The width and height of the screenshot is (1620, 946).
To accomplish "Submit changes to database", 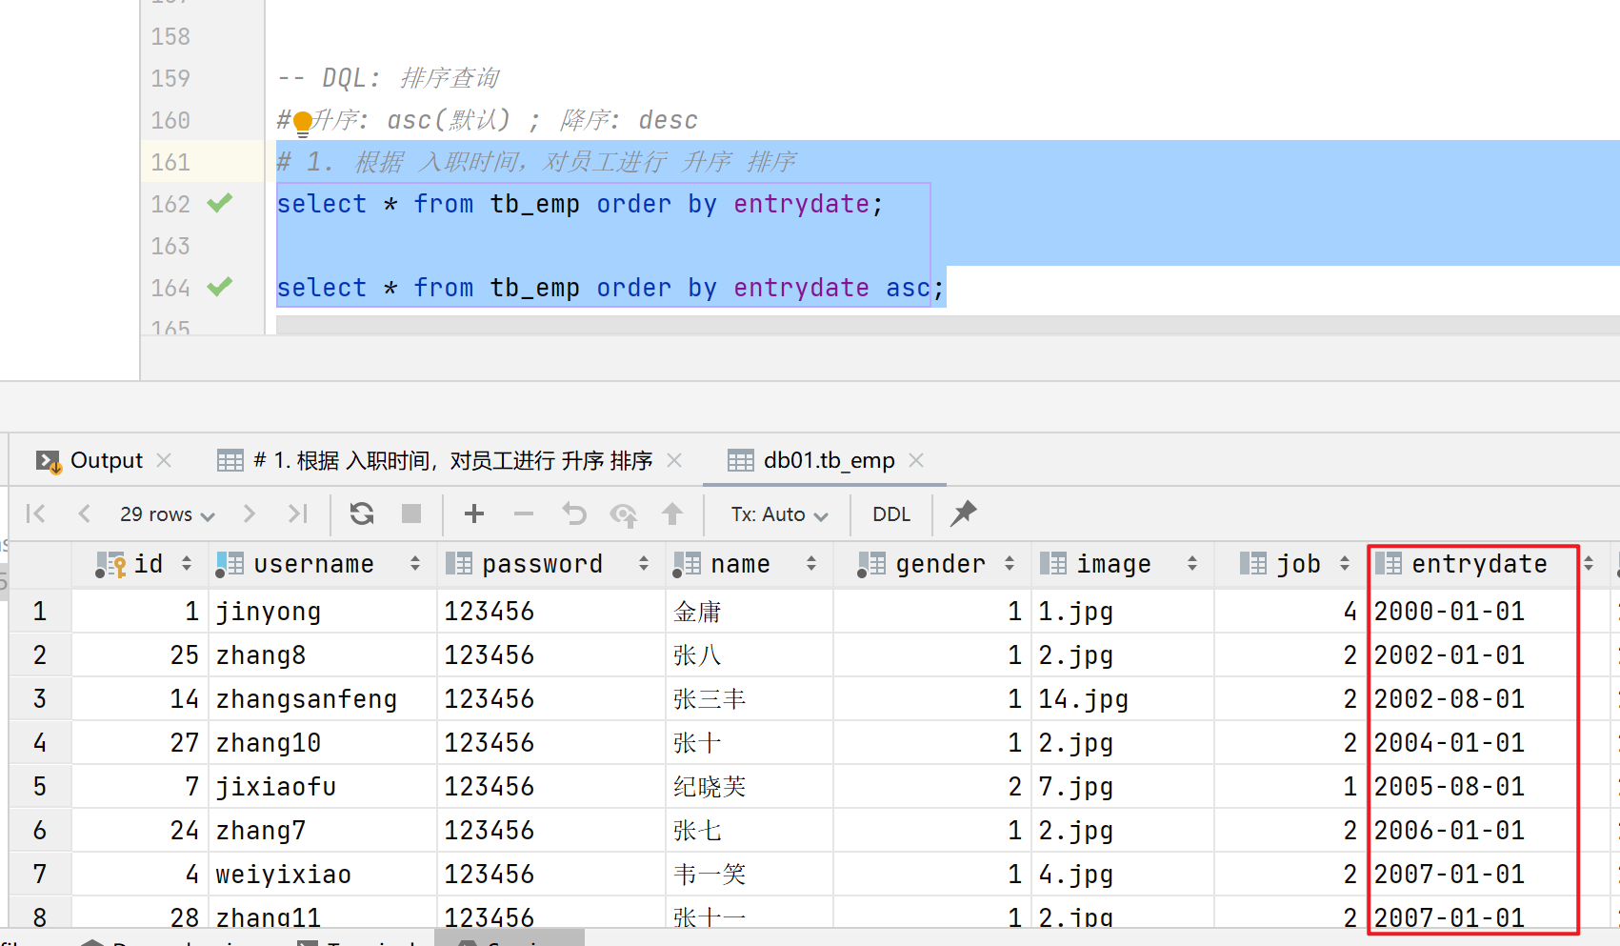I will point(672,514).
